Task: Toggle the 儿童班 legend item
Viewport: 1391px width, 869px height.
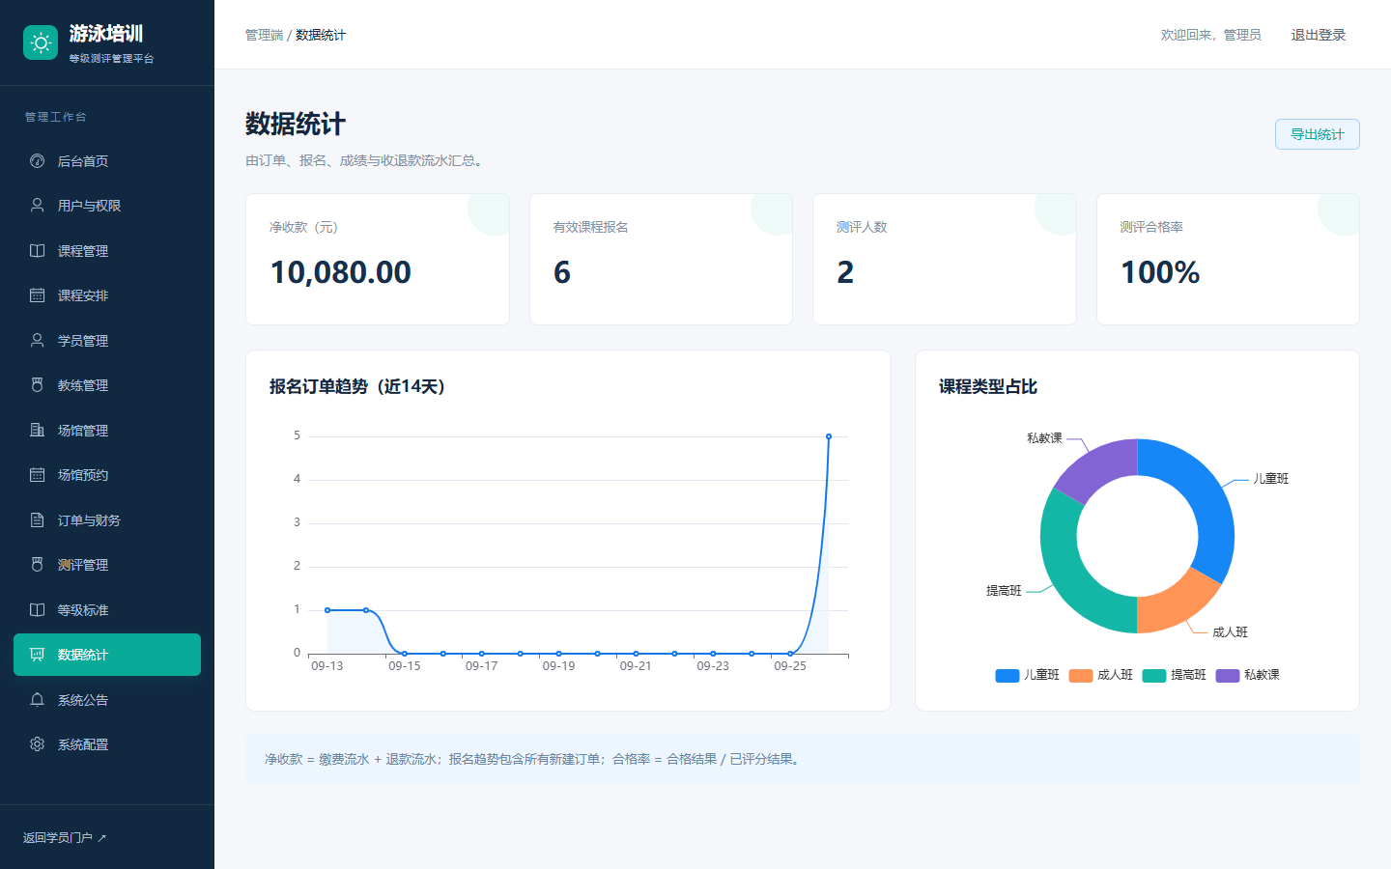Action: click(1028, 675)
